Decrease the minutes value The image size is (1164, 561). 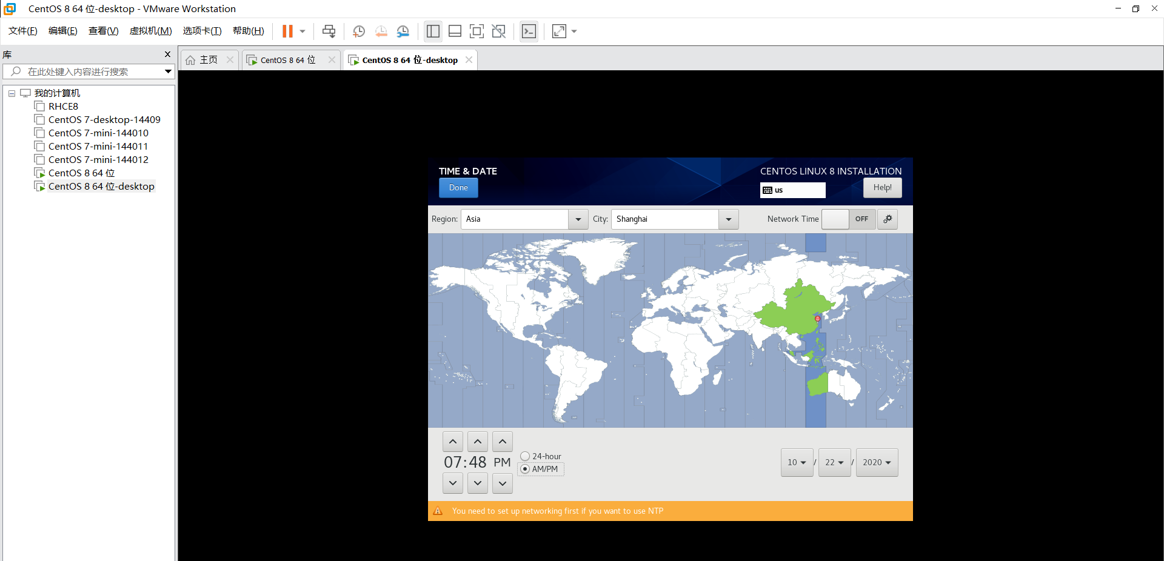pyautogui.click(x=478, y=483)
